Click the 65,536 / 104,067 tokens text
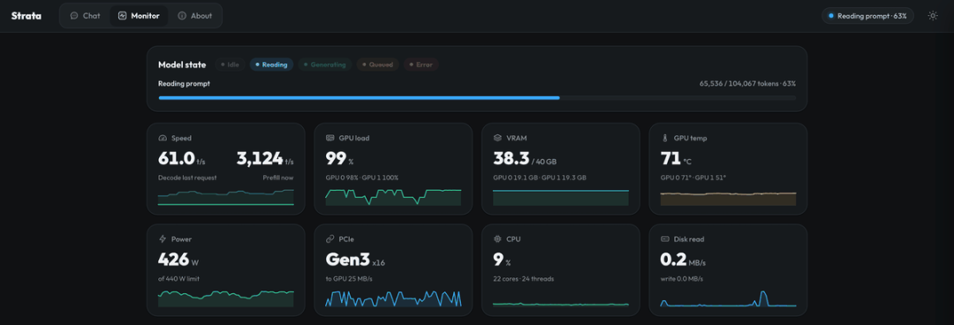 (x=748, y=83)
